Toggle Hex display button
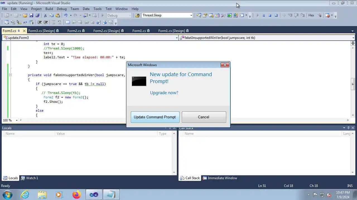 click(x=311, y=16)
